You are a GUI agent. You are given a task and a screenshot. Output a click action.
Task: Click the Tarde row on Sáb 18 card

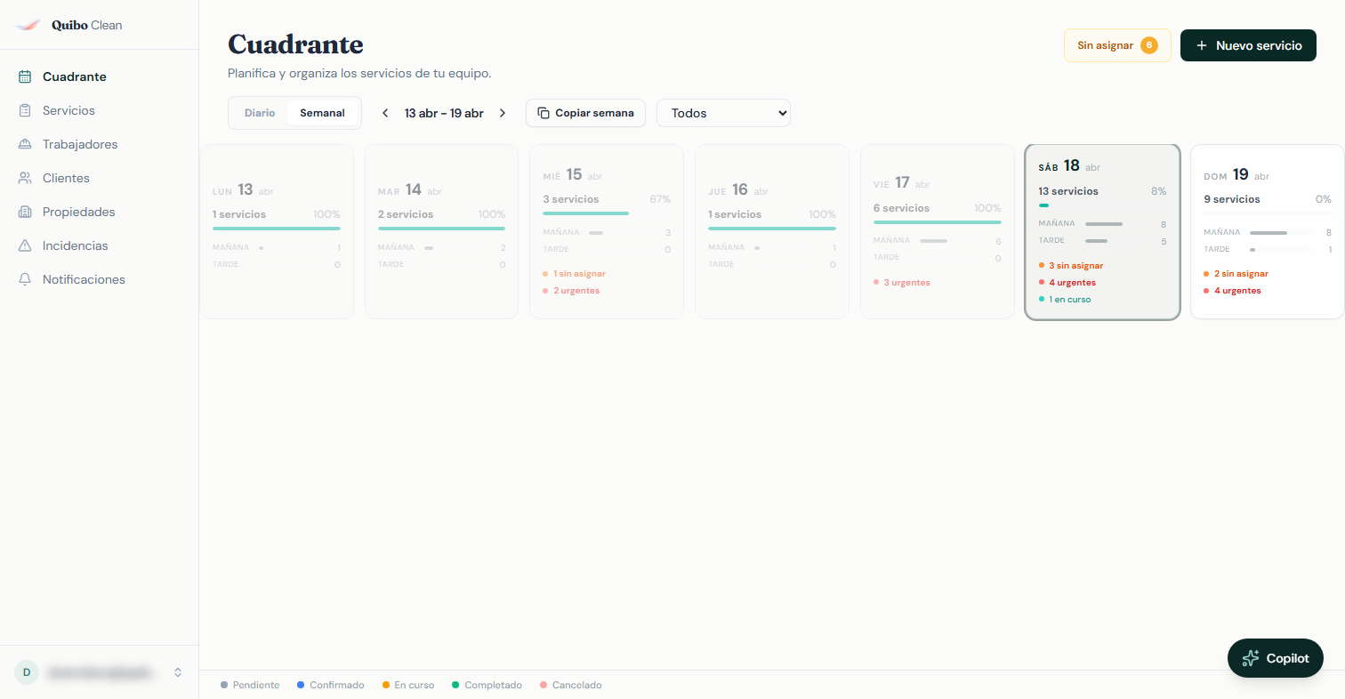(1102, 241)
